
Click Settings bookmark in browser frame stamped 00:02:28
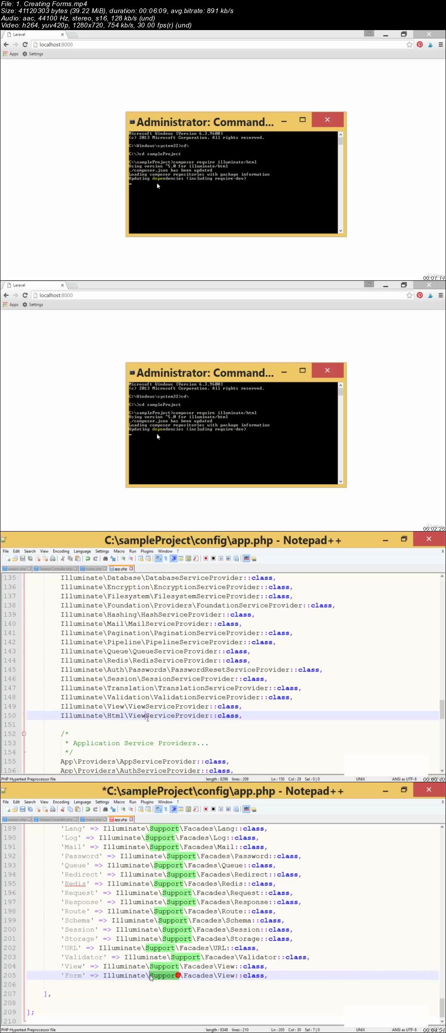pos(33,305)
